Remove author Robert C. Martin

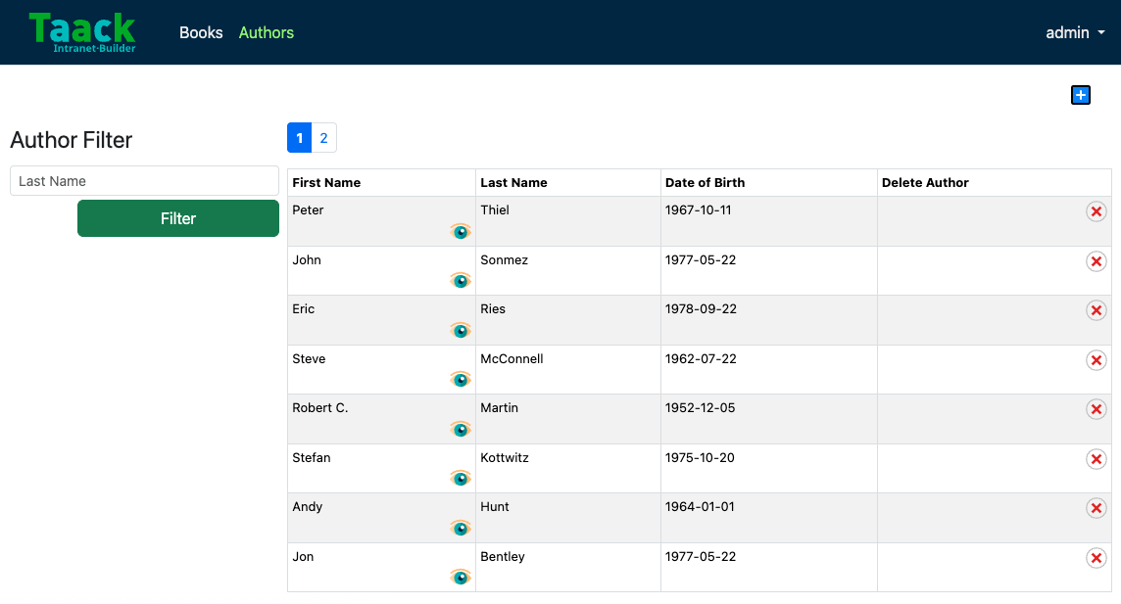pos(1096,409)
